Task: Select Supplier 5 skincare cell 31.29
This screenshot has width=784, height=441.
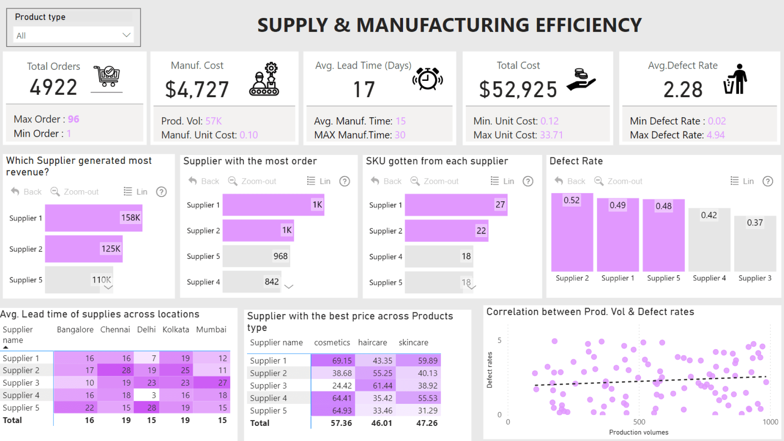Action: tap(418, 410)
